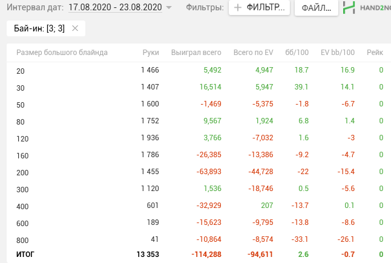This screenshot has width=391, height=263.
Task: Sort by EV bb/100 column header
Action: tap(338, 53)
